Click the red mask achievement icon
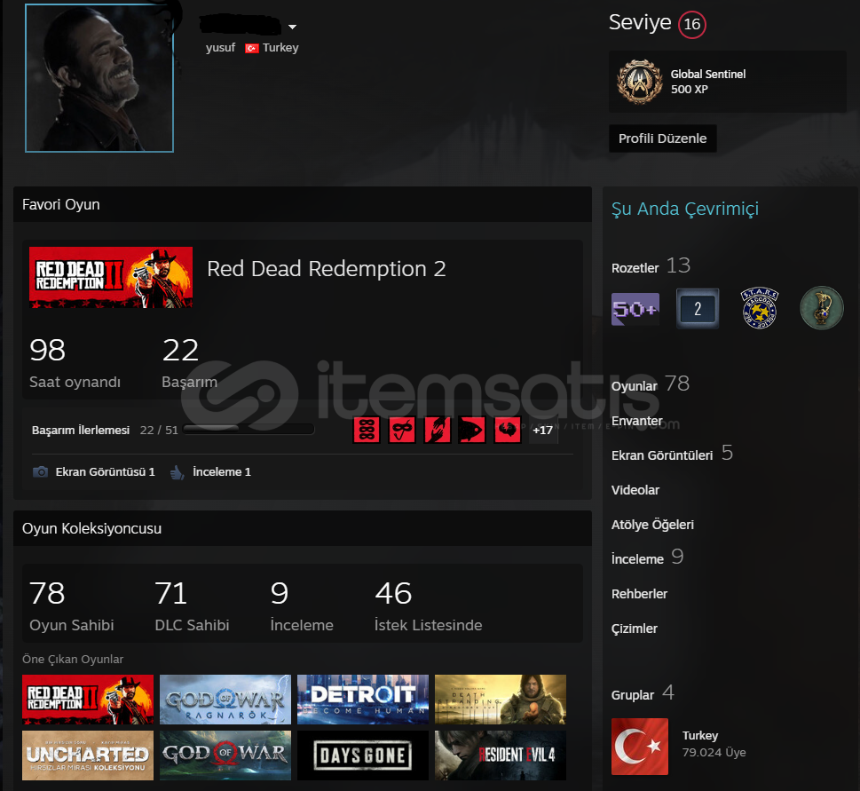860x791 pixels. (401, 430)
